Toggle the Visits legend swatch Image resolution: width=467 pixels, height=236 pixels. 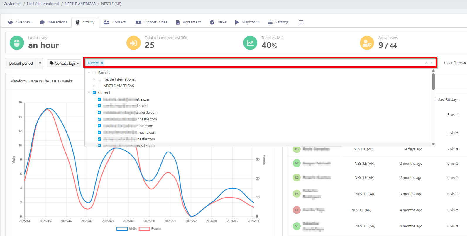pyautogui.click(x=122, y=229)
